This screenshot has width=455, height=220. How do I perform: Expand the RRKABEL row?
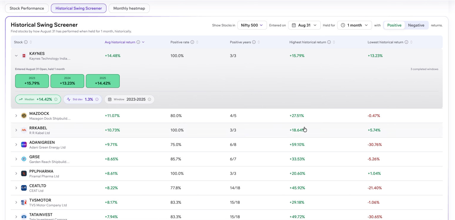tap(16, 130)
